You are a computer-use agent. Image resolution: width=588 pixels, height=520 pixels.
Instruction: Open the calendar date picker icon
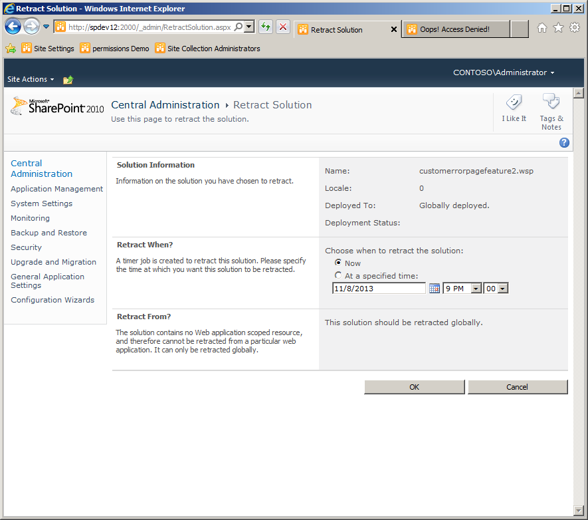coord(435,288)
